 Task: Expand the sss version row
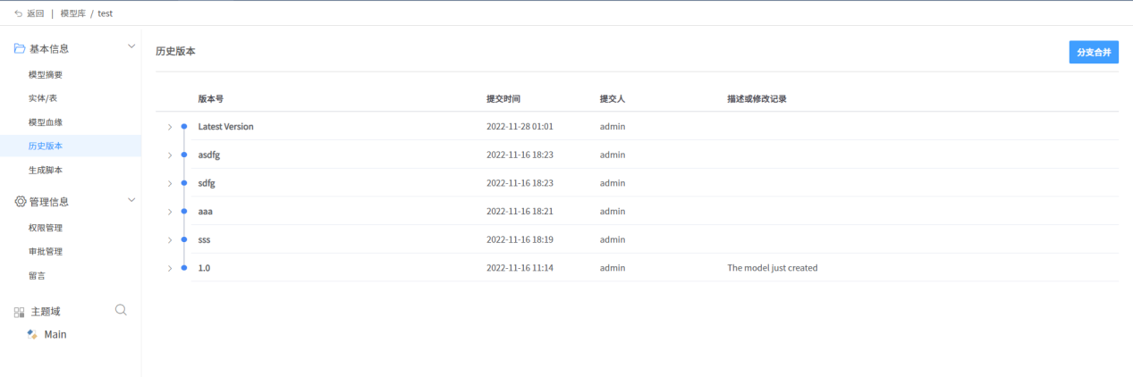[x=170, y=239]
